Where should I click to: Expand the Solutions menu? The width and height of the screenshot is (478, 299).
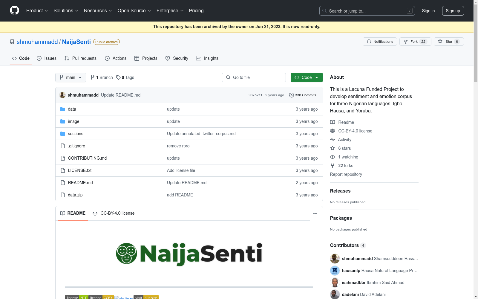66,11
